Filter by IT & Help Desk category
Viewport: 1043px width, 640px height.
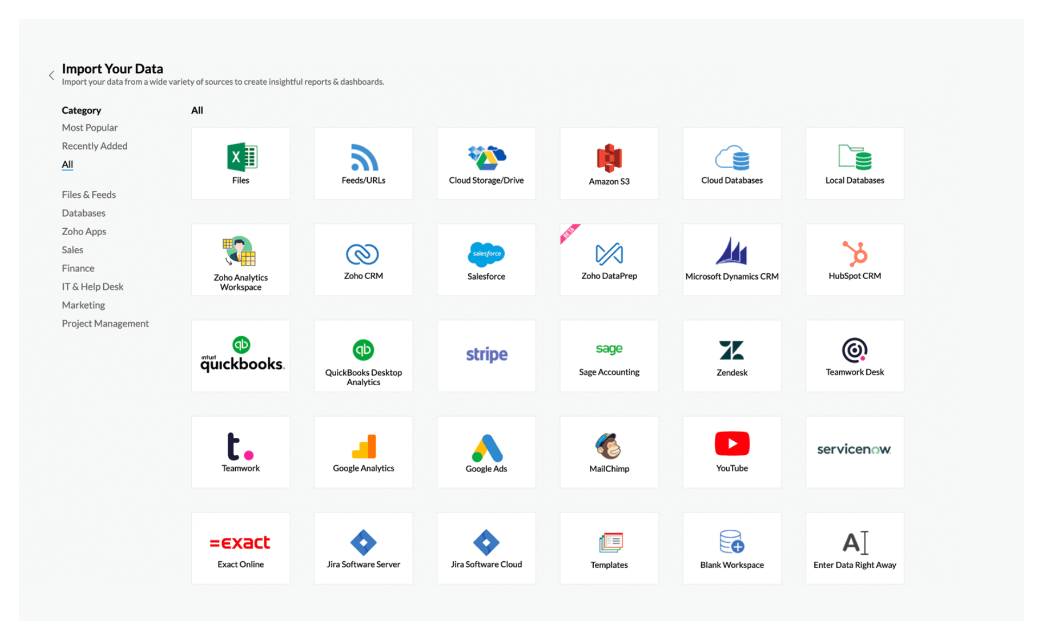point(93,287)
